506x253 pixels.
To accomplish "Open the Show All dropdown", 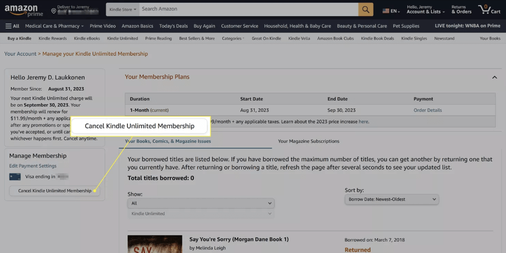I will tap(201, 203).
